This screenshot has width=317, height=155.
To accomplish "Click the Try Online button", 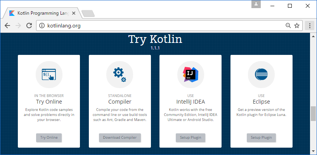I will tap(49, 138).
